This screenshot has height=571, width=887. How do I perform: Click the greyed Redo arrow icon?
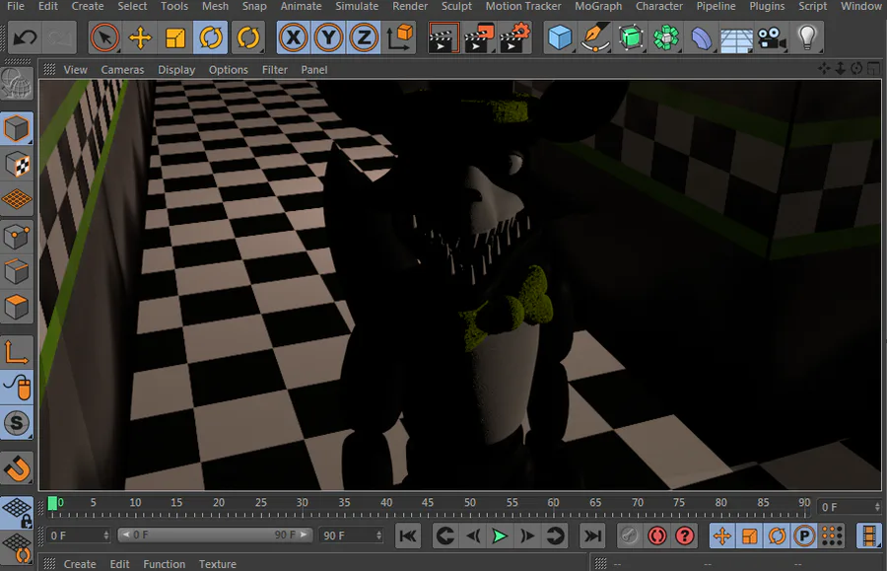coord(59,37)
